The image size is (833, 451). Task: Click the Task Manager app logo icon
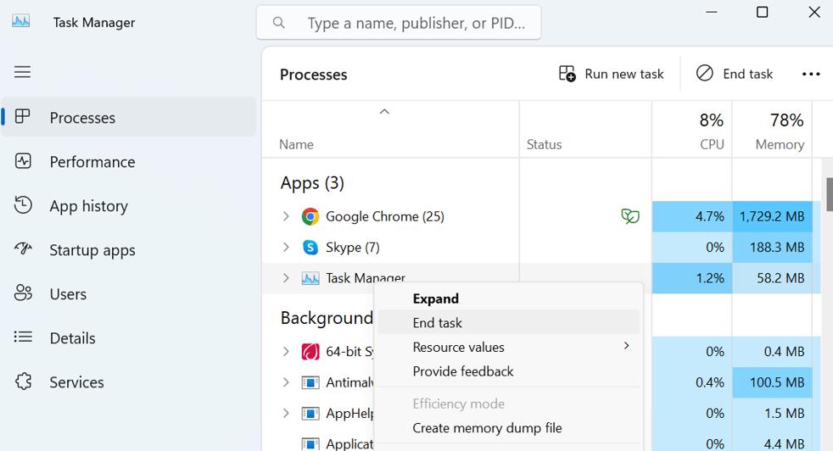click(20, 21)
